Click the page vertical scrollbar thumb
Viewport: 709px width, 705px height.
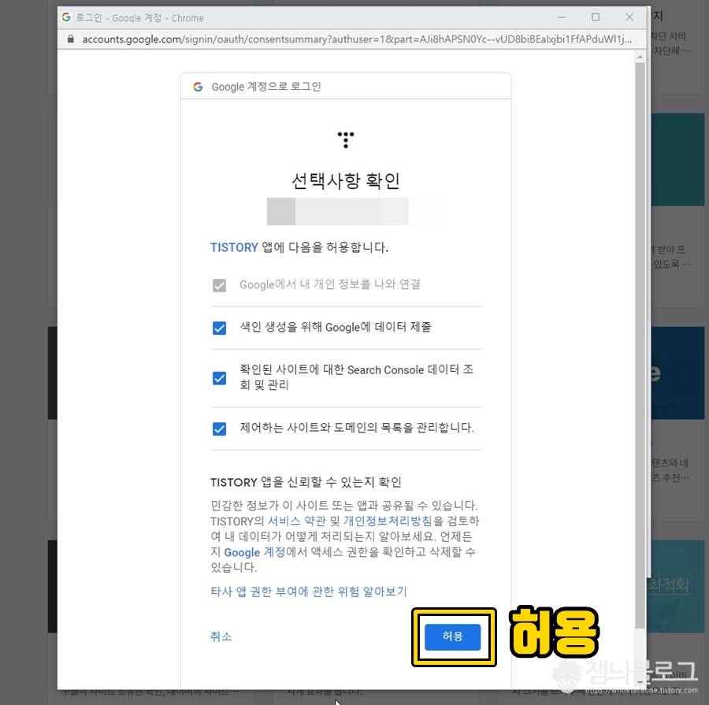[x=640, y=346]
